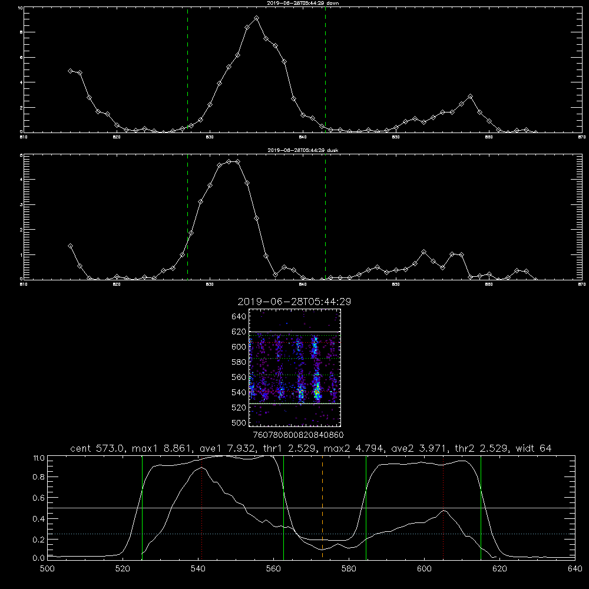Image resolution: width=589 pixels, height=589 pixels.
Task: Click the left green dashed line in dawn plot
Action: 187,70
